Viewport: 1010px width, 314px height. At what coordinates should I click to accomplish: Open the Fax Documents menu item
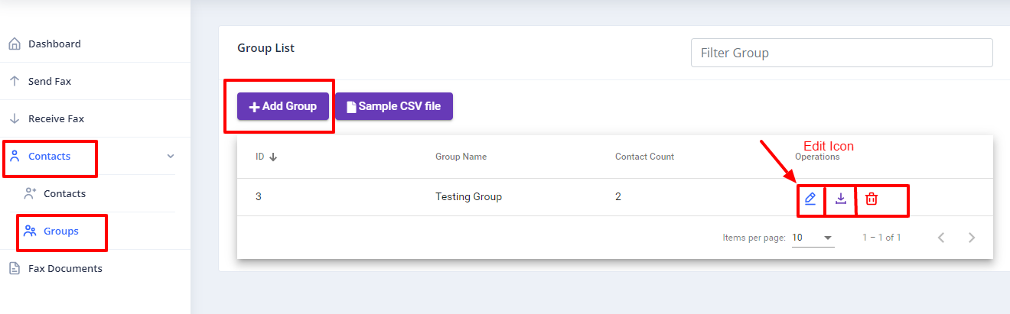click(95, 268)
